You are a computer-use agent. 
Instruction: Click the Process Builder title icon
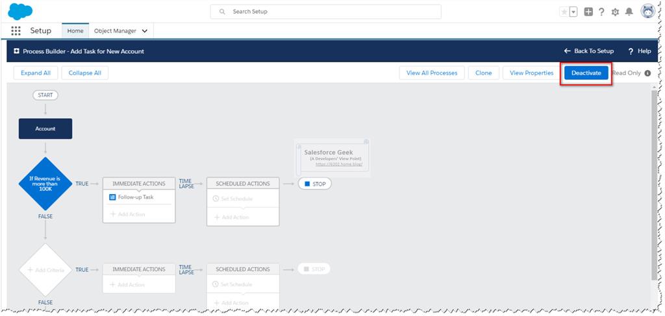point(16,51)
